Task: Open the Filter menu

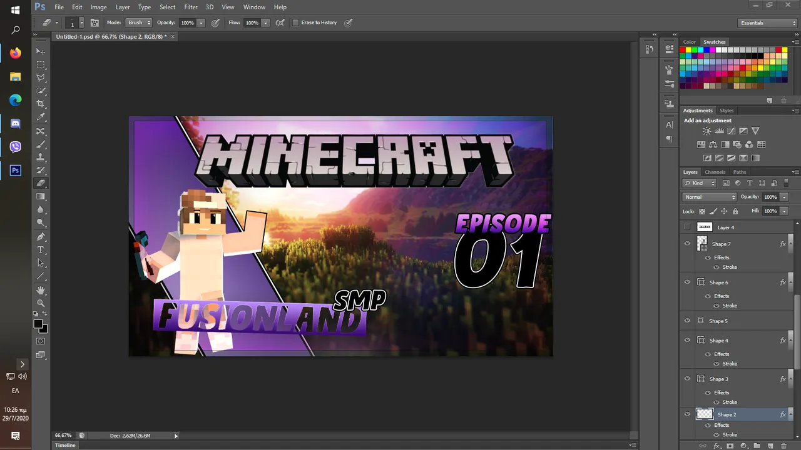Action: point(191,7)
